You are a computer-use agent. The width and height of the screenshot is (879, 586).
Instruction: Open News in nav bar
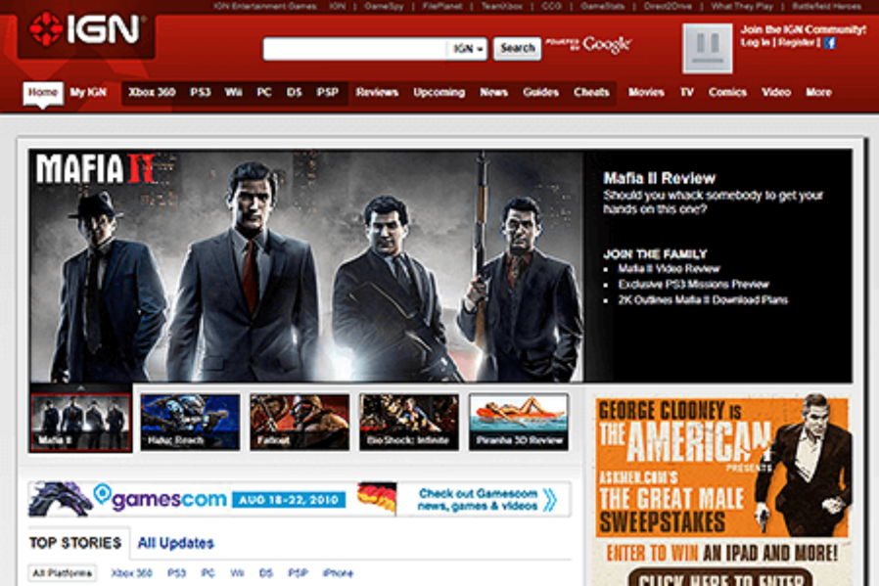tap(493, 92)
